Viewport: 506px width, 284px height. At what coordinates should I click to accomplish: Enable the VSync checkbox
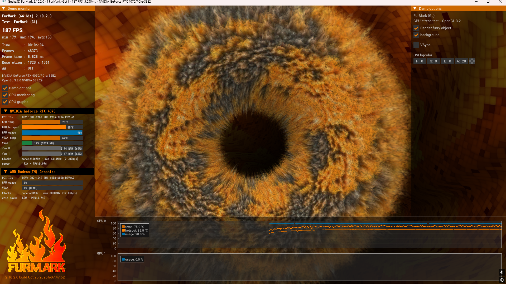[416, 45]
